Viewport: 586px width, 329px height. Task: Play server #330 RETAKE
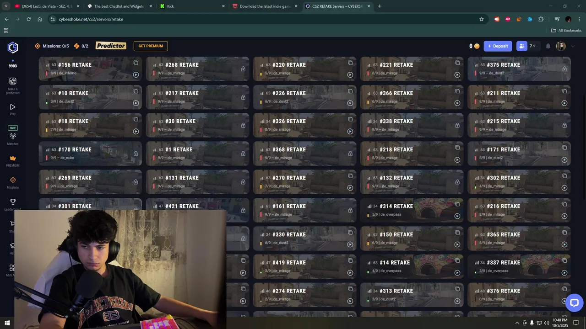350,244
